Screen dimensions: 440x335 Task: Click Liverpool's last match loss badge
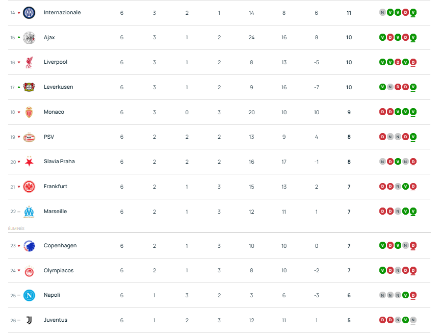point(413,62)
